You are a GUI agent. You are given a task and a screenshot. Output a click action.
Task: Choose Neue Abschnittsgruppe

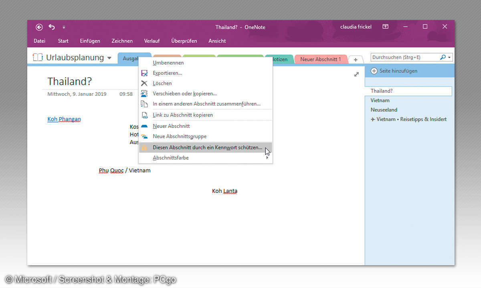pos(205,136)
